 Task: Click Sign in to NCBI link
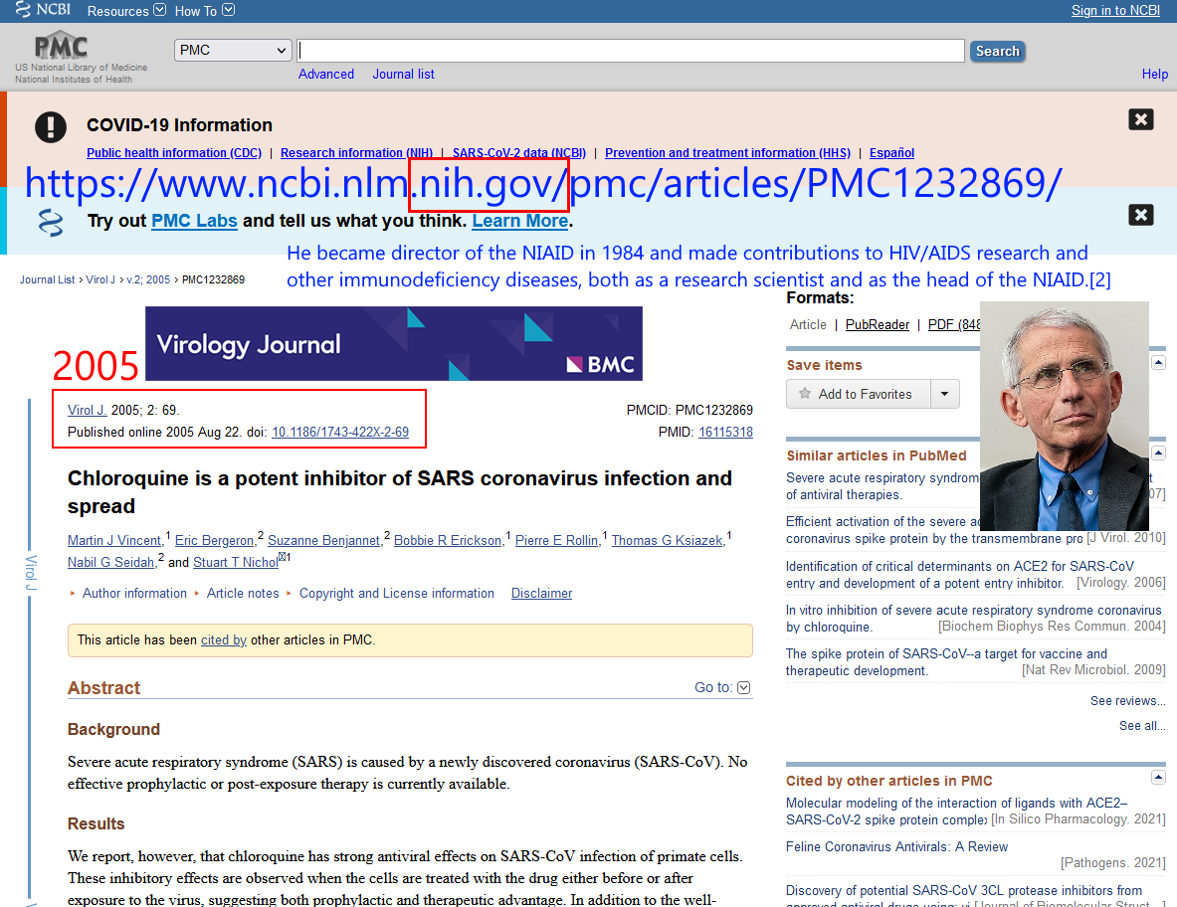pyautogui.click(x=1114, y=11)
